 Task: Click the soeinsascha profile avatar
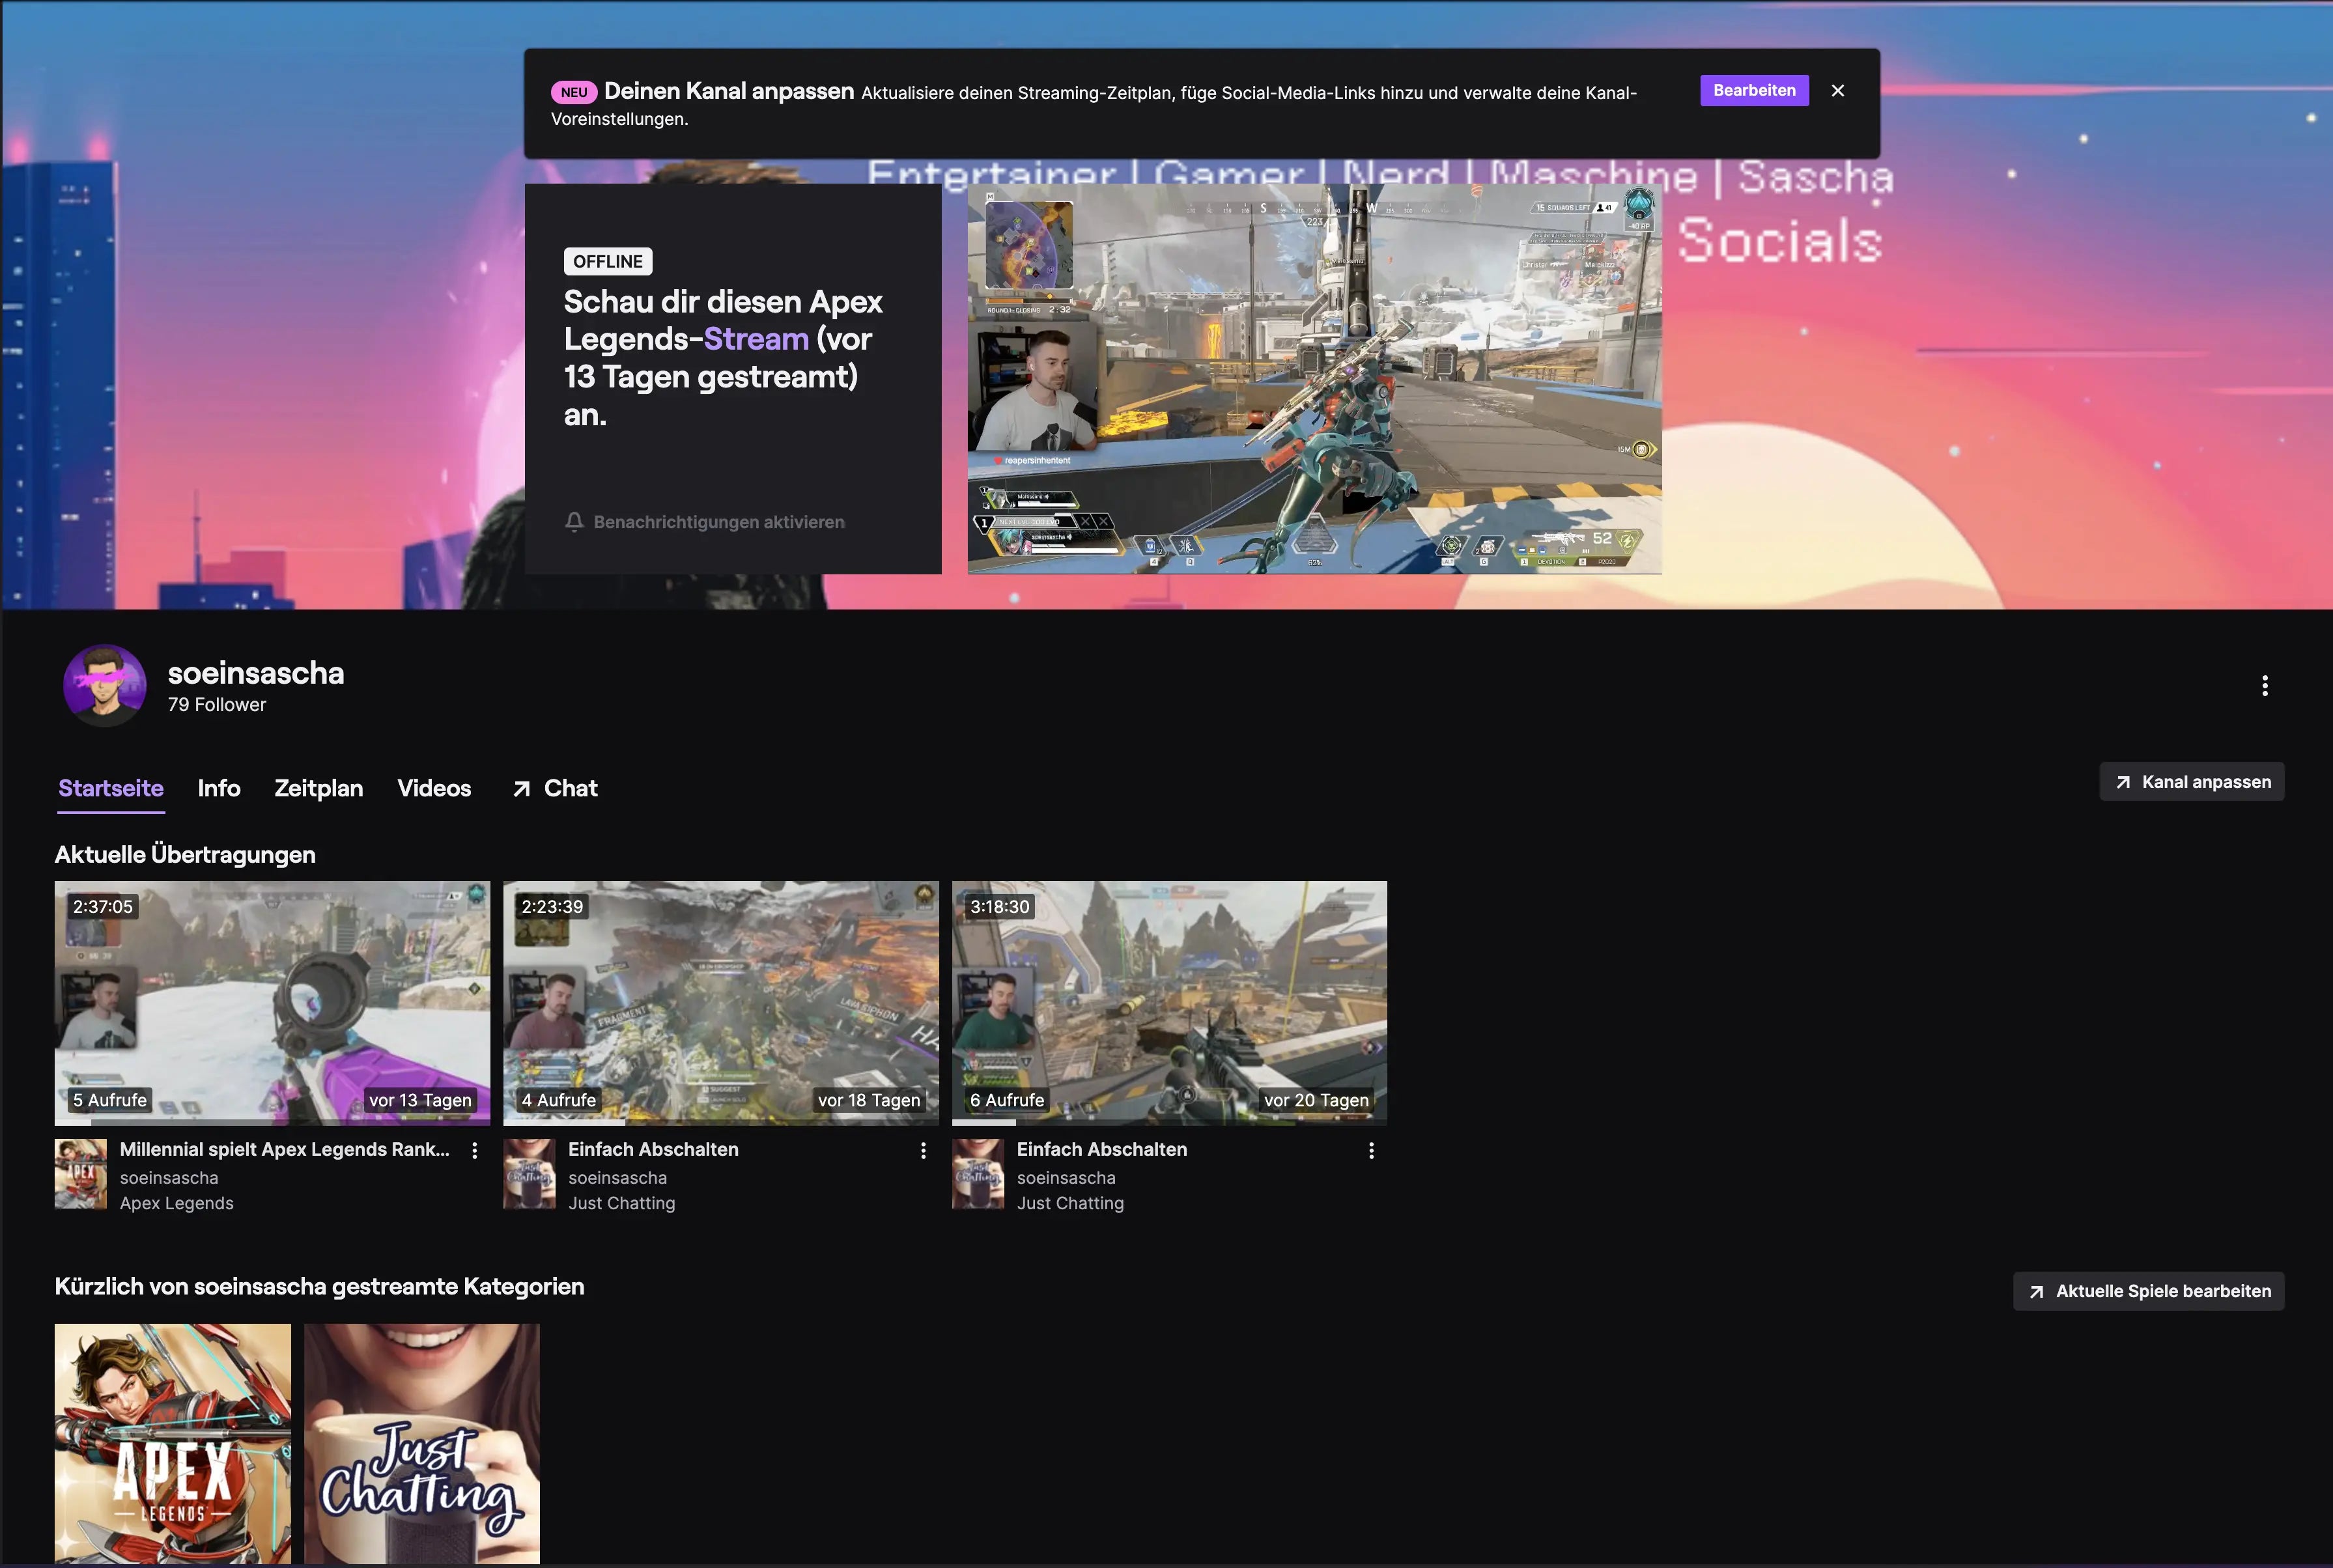[x=105, y=686]
